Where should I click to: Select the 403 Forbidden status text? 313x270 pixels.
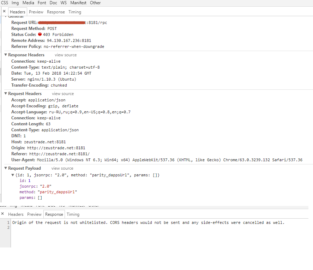click(58, 34)
